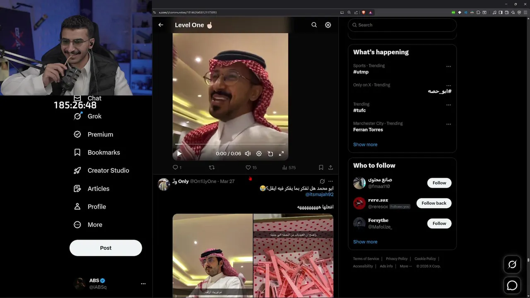
Task: Click Brave rewards triangle icon
Action: click(x=371, y=12)
